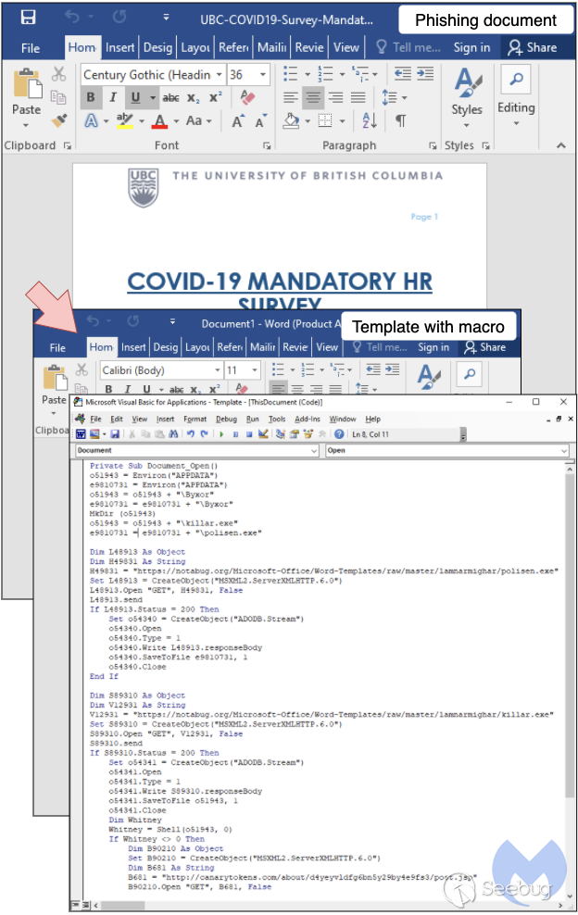This screenshot has height=915, width=578.
Task: Click the Bullets list icon in the UBC window
Action: [291, 74]
